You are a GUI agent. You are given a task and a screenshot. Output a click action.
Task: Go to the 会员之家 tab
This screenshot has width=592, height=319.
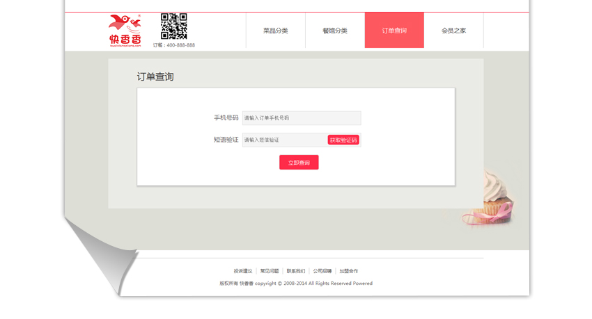(x=453, y=31)
